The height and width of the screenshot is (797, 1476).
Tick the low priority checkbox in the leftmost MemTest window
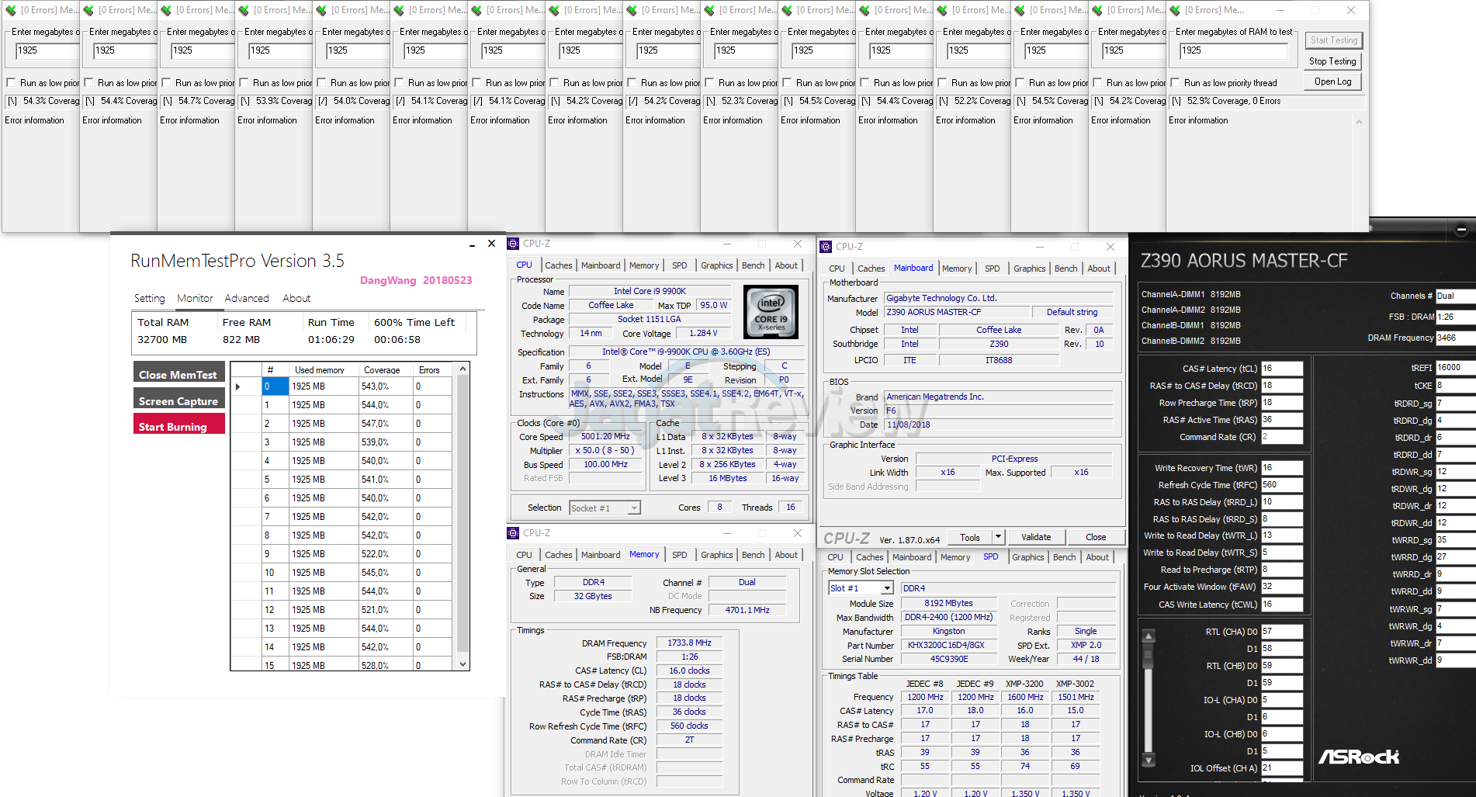(11, 83)
